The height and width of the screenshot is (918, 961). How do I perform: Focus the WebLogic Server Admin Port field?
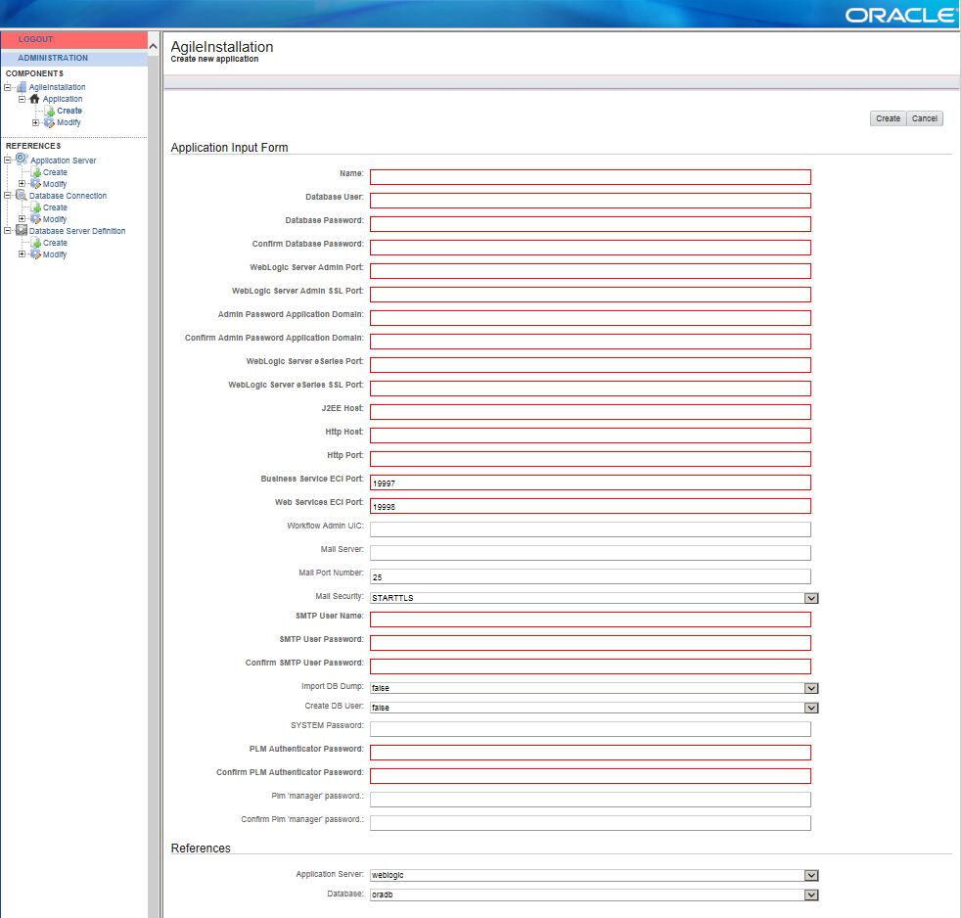point(590,271)
